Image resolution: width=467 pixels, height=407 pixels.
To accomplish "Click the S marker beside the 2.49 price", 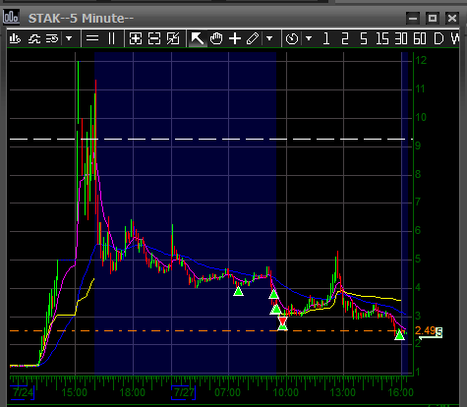I will click(x=438, y=332).
